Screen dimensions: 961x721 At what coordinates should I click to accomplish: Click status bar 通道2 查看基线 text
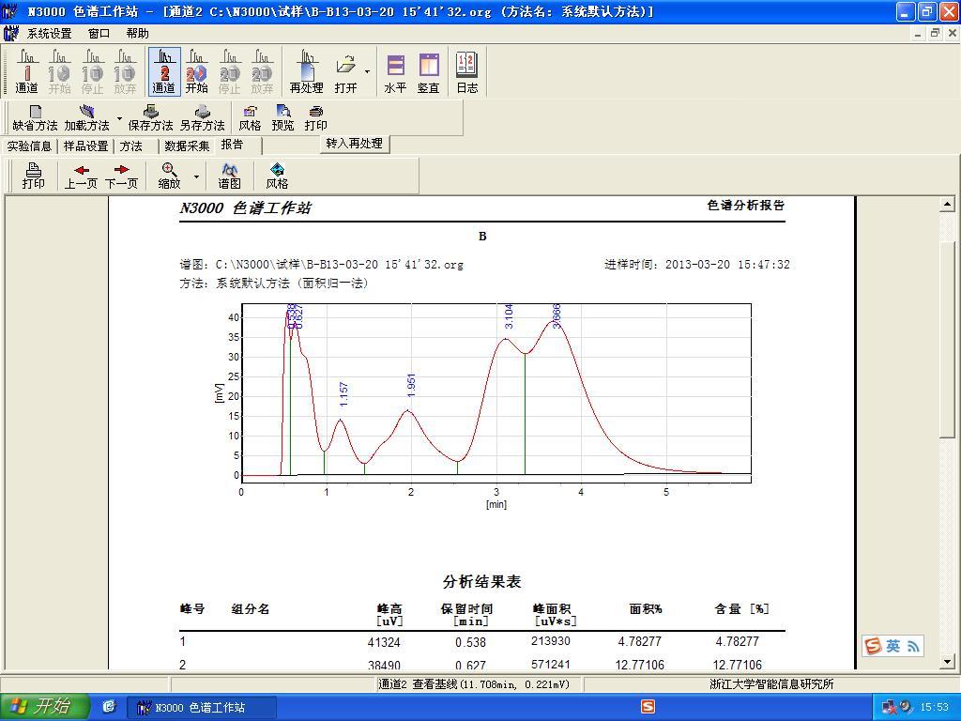click(474, 684)
